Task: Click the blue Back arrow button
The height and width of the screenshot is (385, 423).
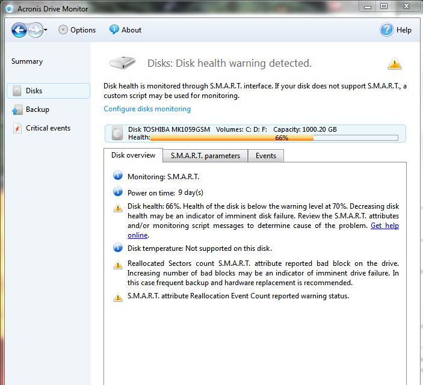Action: 19,30
